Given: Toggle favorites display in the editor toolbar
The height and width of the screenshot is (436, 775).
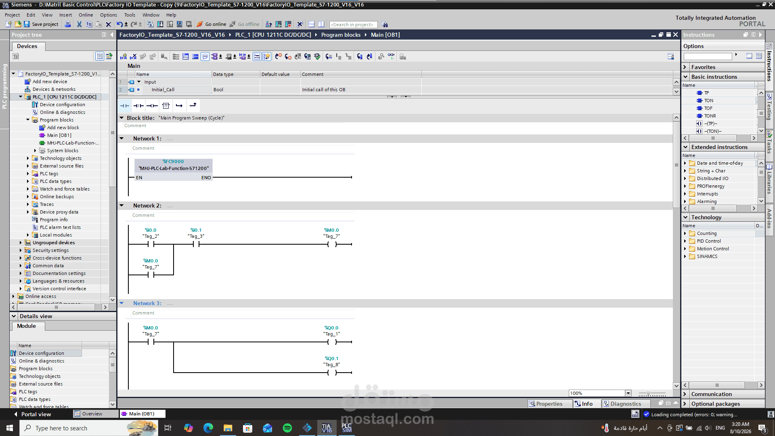Looking at the screenshot, I should [x=267, y=57].
